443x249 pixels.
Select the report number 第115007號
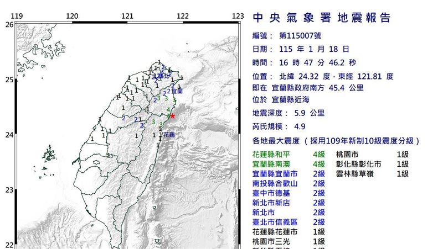click(x=301, y=35)
